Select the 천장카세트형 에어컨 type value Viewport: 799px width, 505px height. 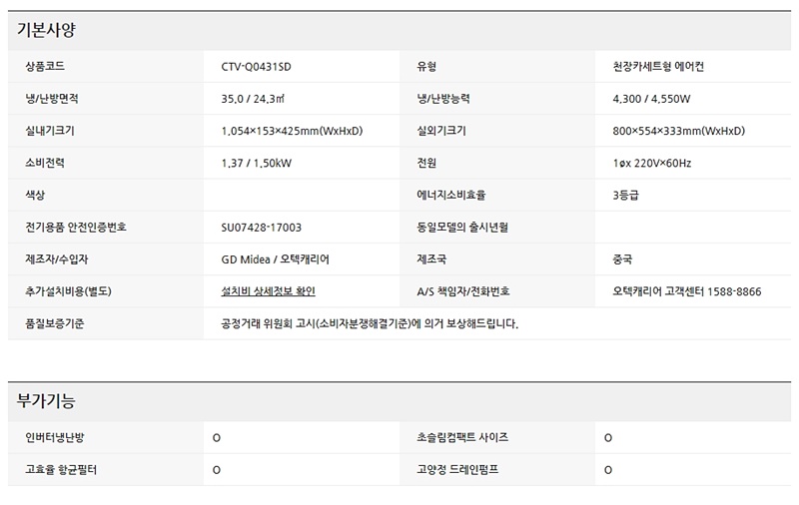[x=663, y=68]
